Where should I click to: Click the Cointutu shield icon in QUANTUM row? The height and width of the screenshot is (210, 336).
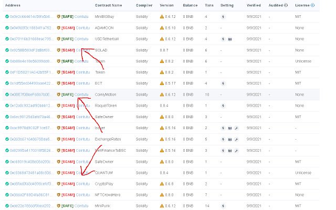tap(58, 173)
